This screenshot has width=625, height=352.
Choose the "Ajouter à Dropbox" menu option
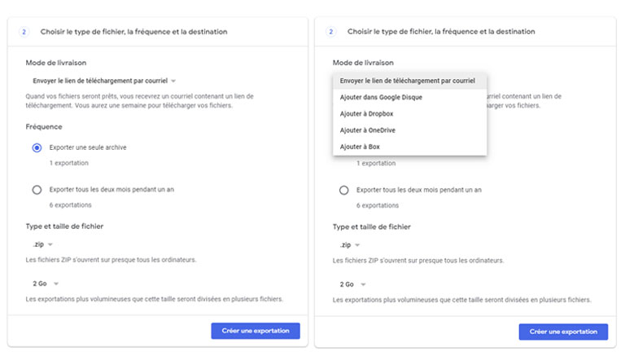pyautogui.click(x=366, y=113)
